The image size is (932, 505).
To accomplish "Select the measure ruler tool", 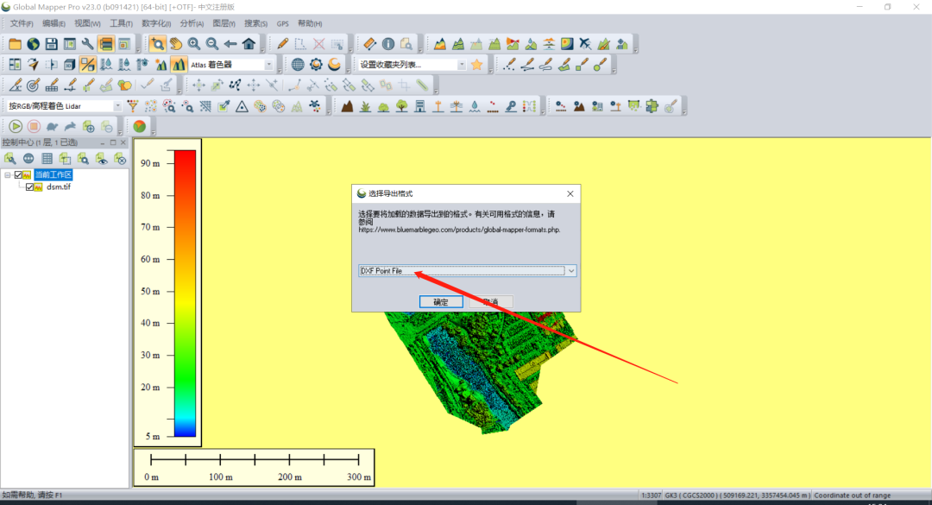I will 369,44.
